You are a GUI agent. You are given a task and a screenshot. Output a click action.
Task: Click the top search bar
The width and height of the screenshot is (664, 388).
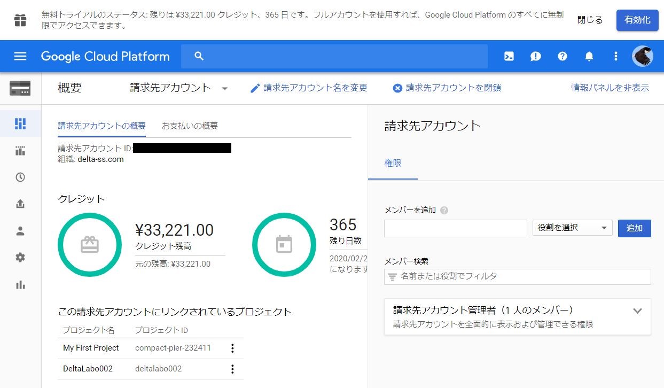334,56
